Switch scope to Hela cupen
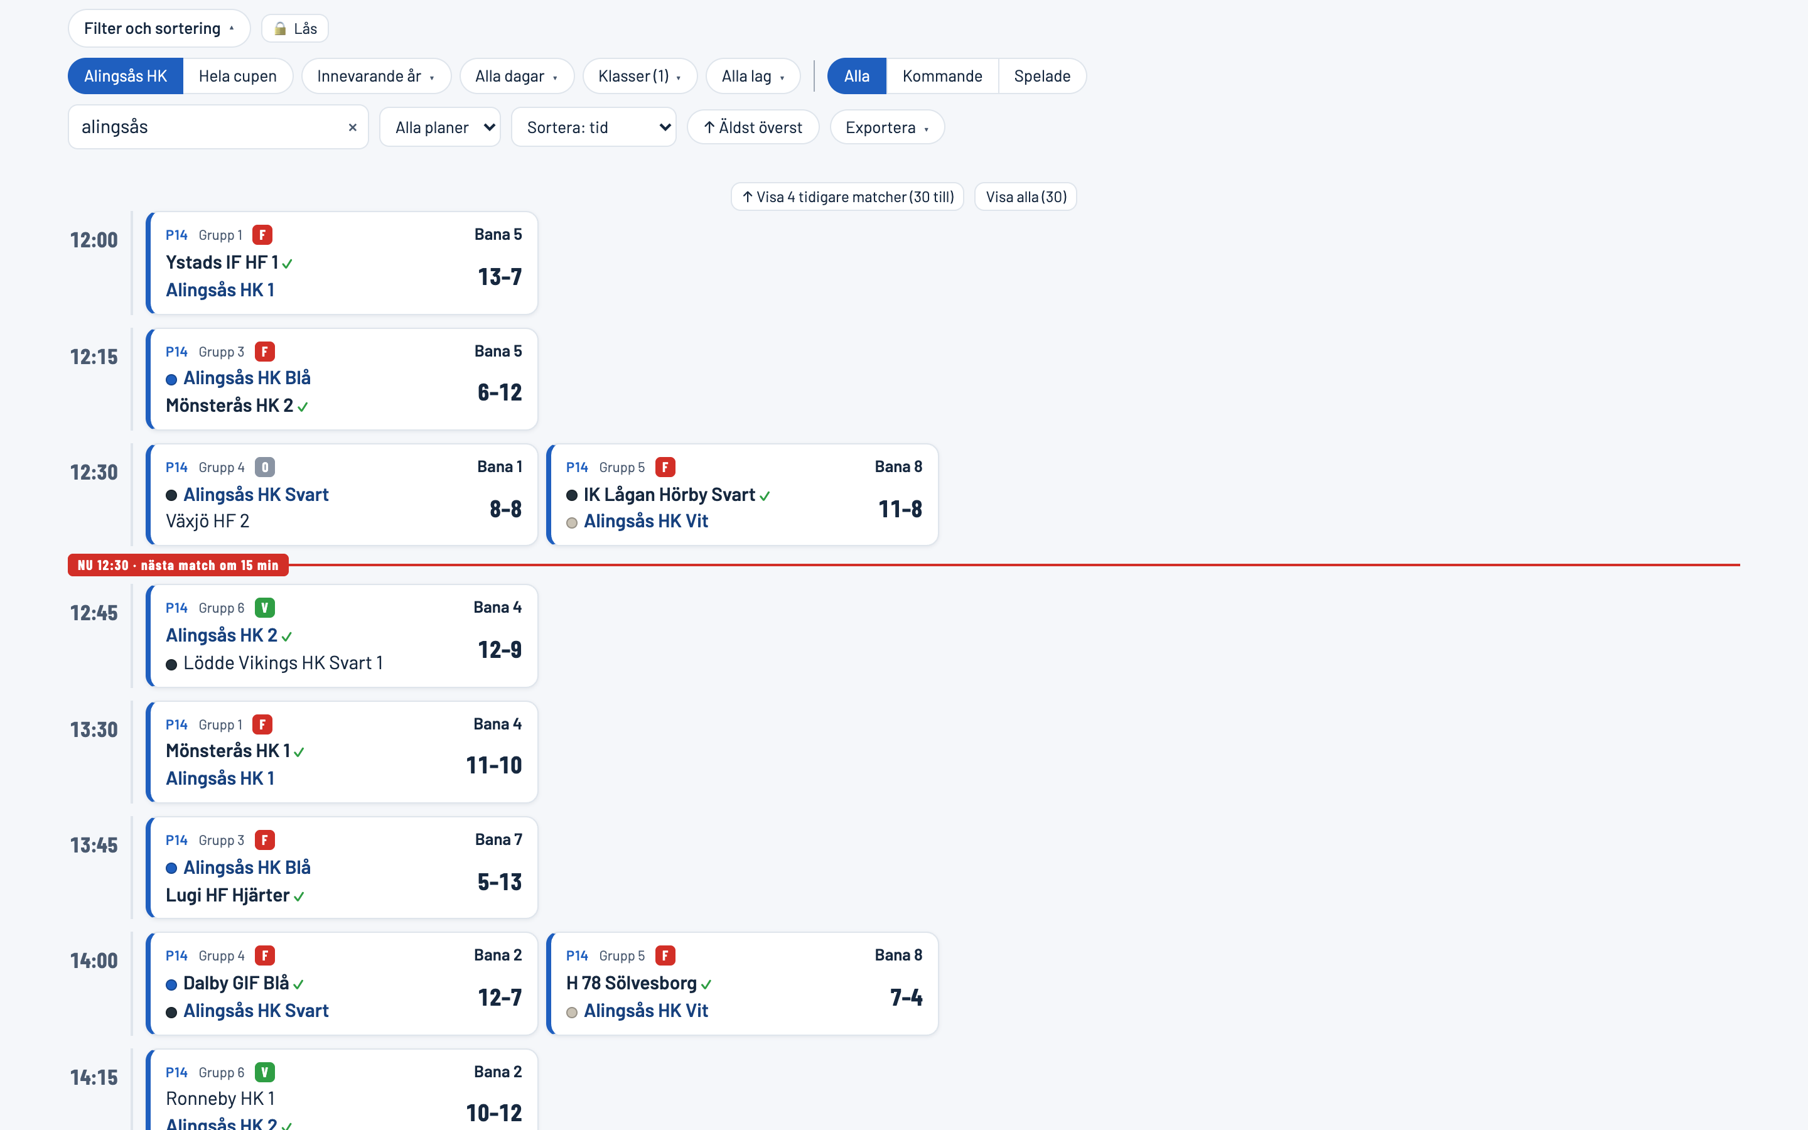 (x=237, y=76)
